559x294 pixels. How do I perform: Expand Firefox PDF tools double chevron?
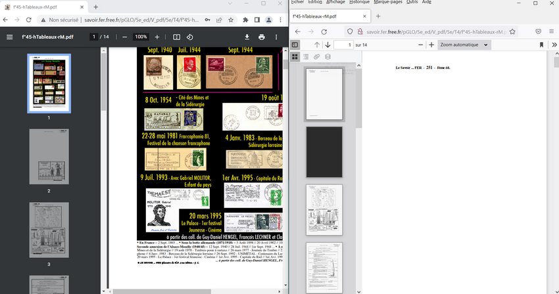pyautogui.click(x=554, y=45)
